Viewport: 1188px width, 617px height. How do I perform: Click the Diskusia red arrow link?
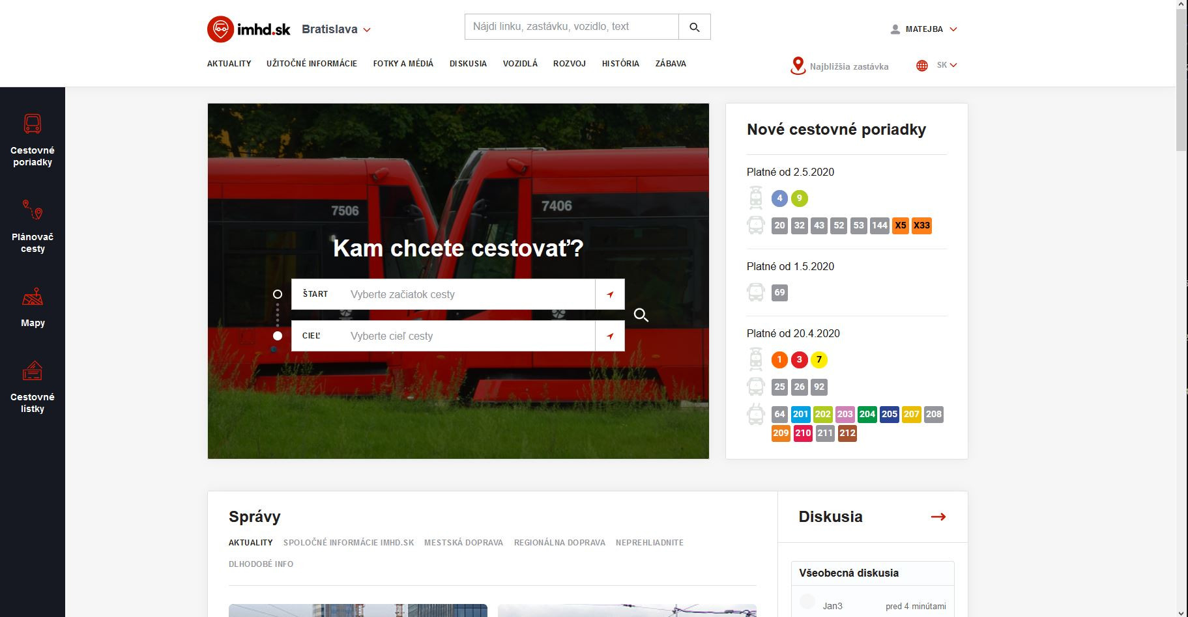click(x=938, y=517)
